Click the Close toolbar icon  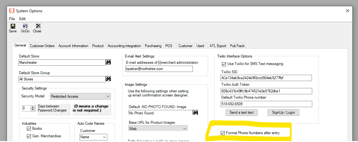click(38, 26)
